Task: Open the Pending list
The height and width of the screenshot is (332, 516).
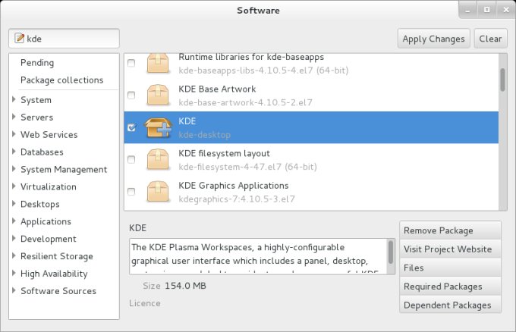Action: coord(37,62)
